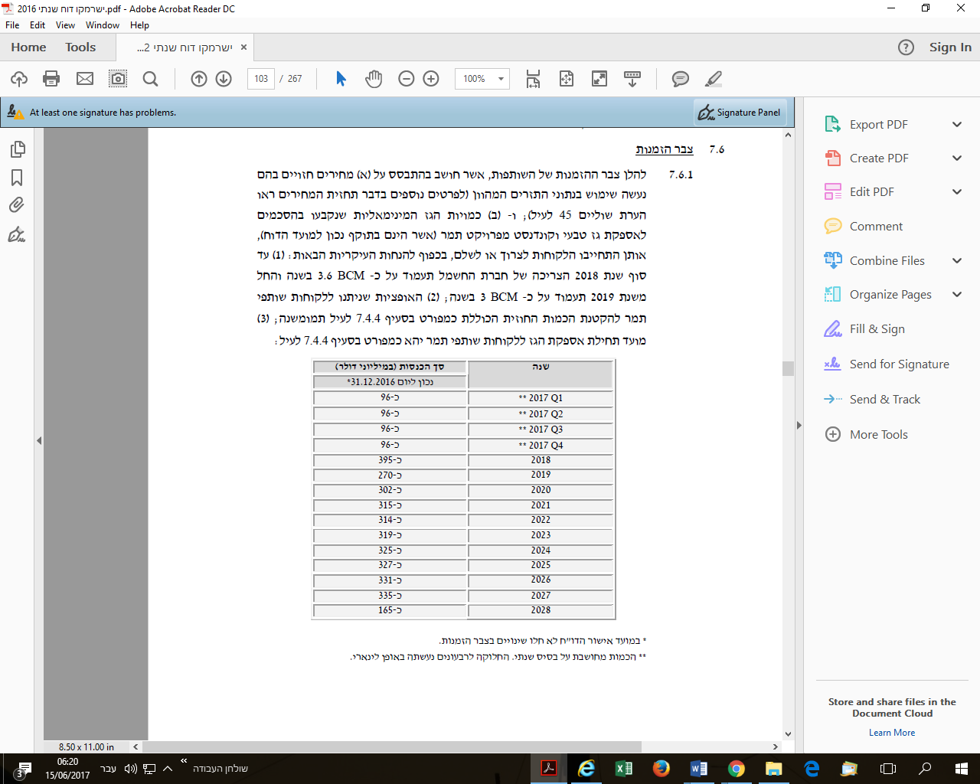Collapse the right tools pane arrow
The width and height of the screenshot is (980, 784).
(799, 425)
